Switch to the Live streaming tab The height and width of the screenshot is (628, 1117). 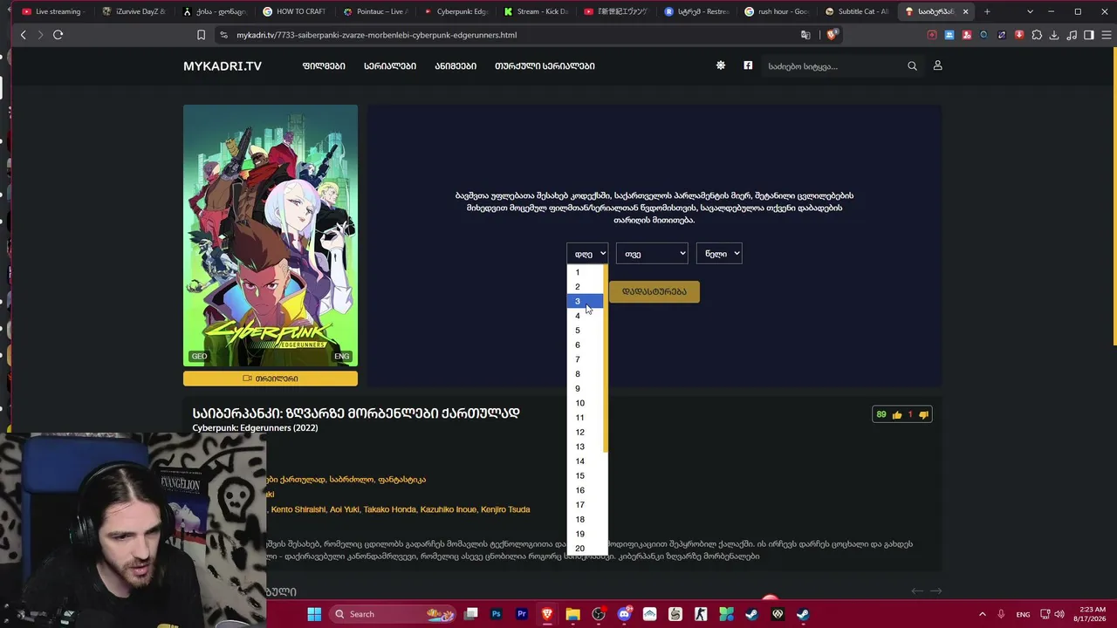click(x=52, y=11)
